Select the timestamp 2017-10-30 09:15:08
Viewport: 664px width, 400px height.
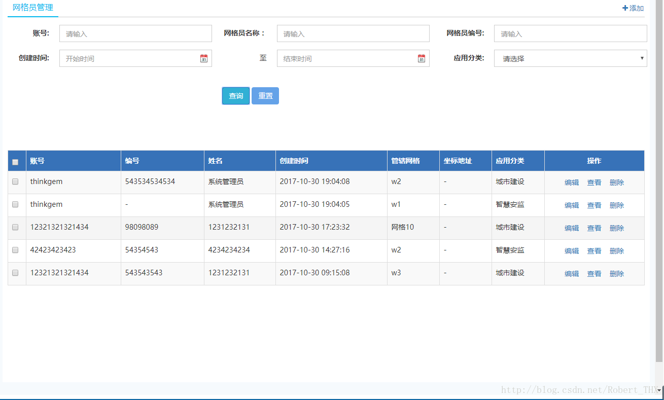point(314,273)
